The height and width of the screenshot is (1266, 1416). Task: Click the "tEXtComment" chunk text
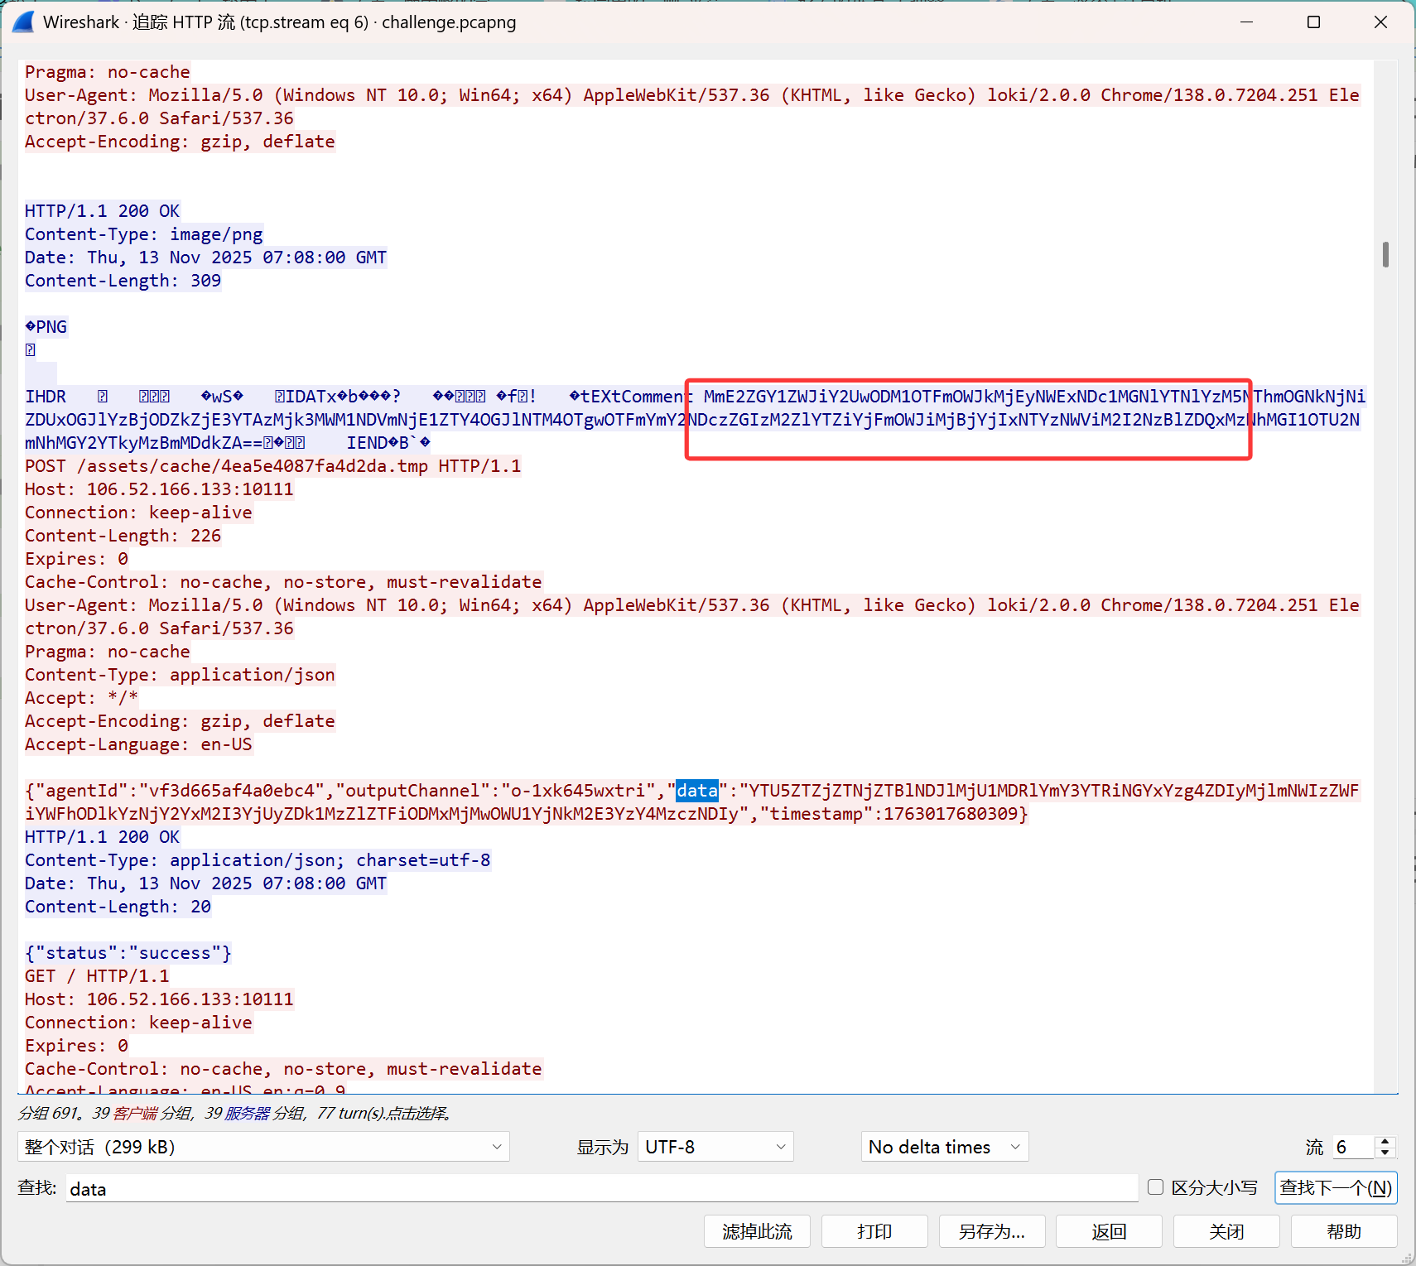(x=637, y=397)
